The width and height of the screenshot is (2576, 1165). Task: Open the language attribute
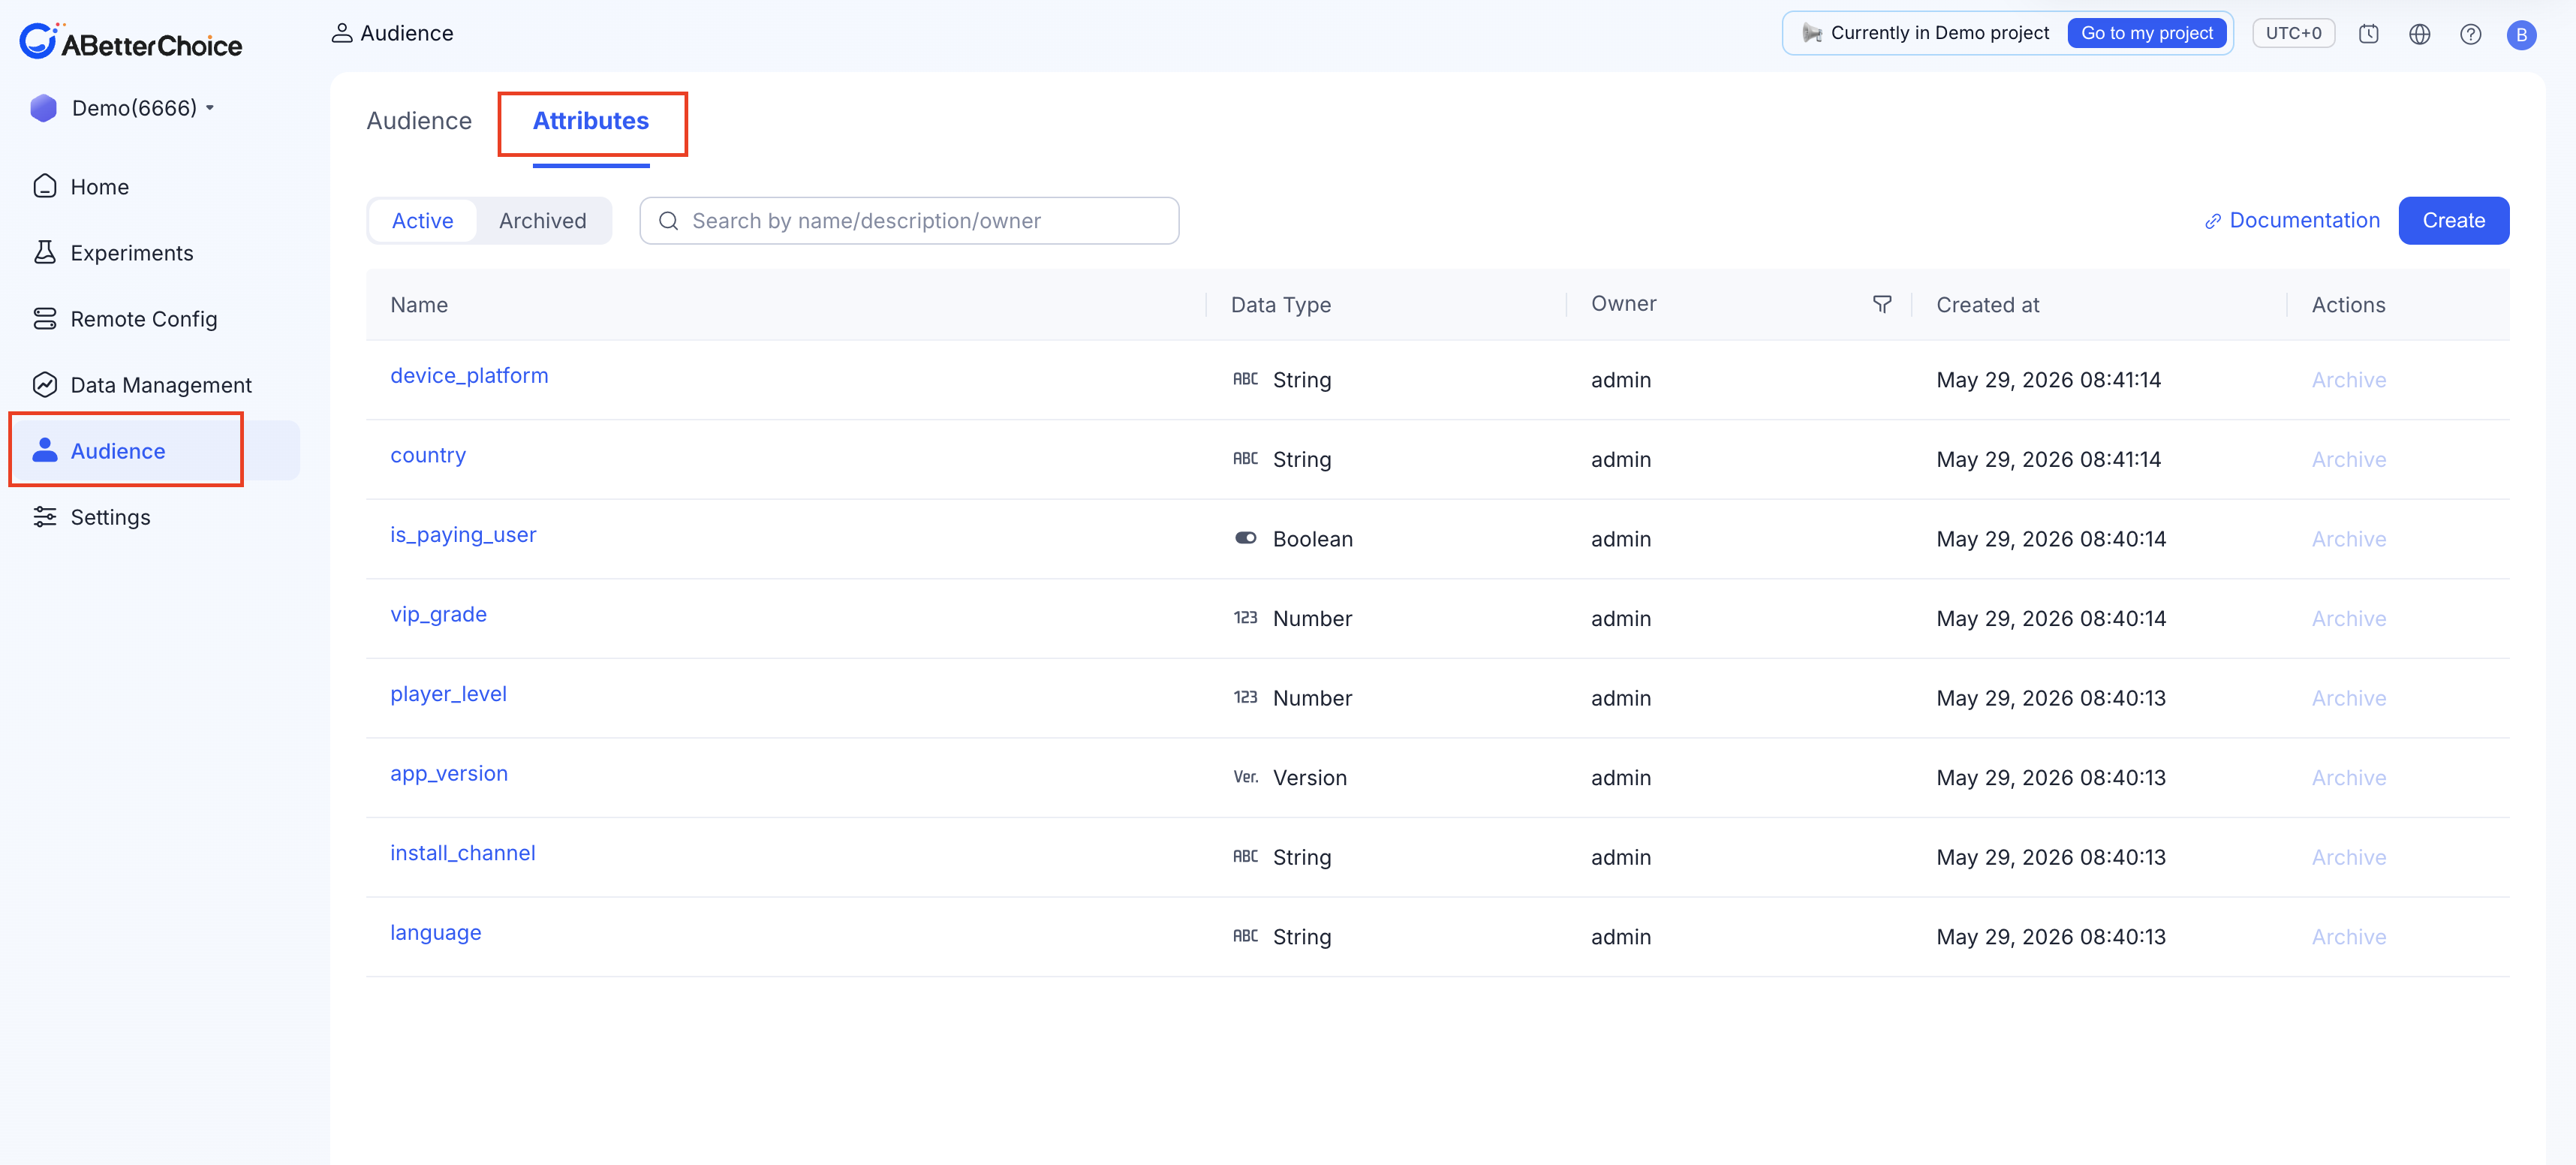[x=435, y=932]
